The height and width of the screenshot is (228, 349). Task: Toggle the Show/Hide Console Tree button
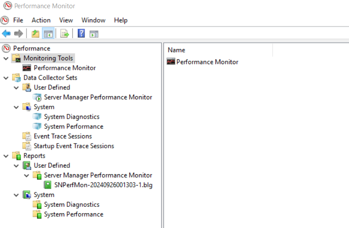48,34
